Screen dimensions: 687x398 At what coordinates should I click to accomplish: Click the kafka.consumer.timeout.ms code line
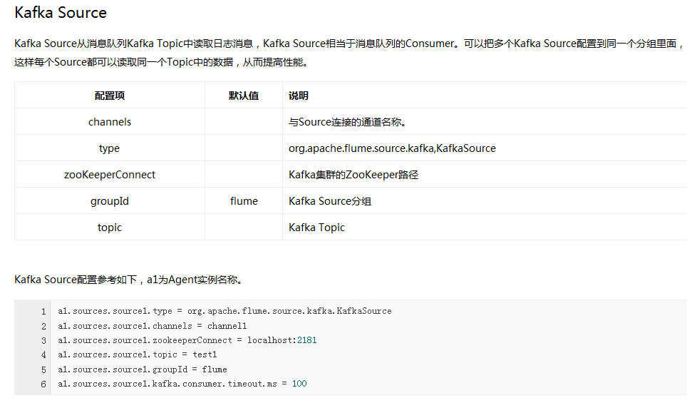point(182,384)
